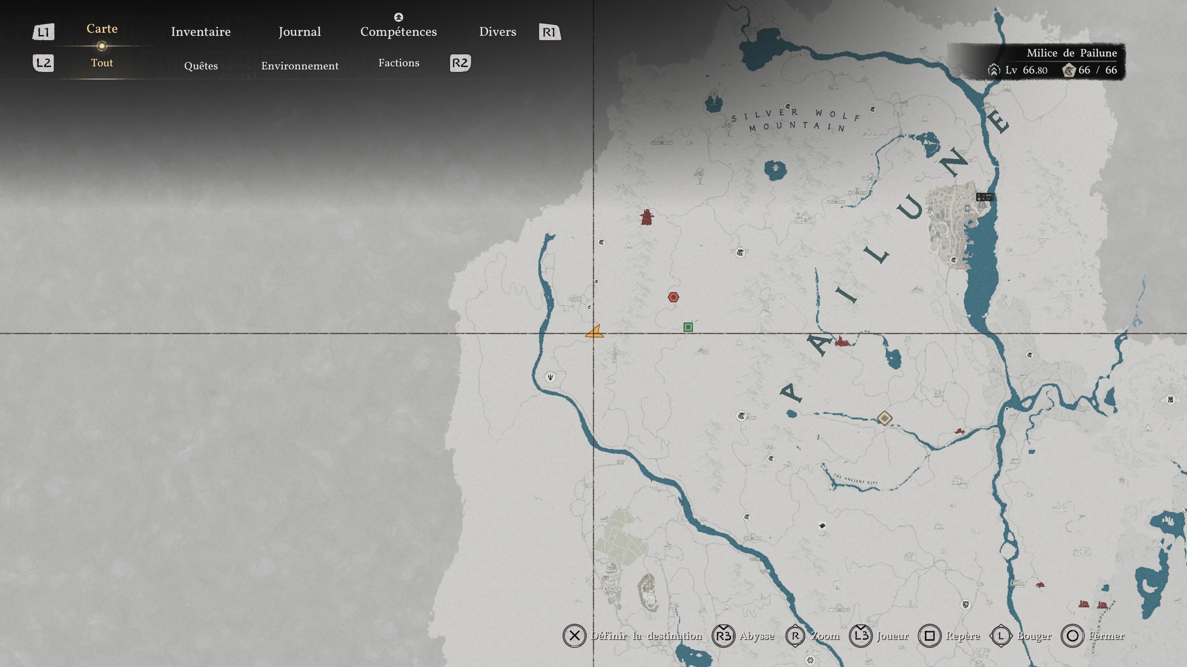
Task: Click the Lv 66.80 level value
Action: [1026, 70]
